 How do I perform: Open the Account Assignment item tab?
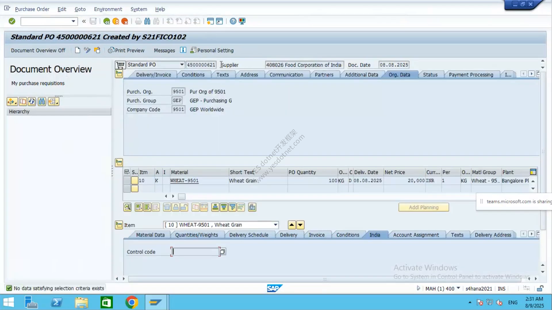pos(416,235)
